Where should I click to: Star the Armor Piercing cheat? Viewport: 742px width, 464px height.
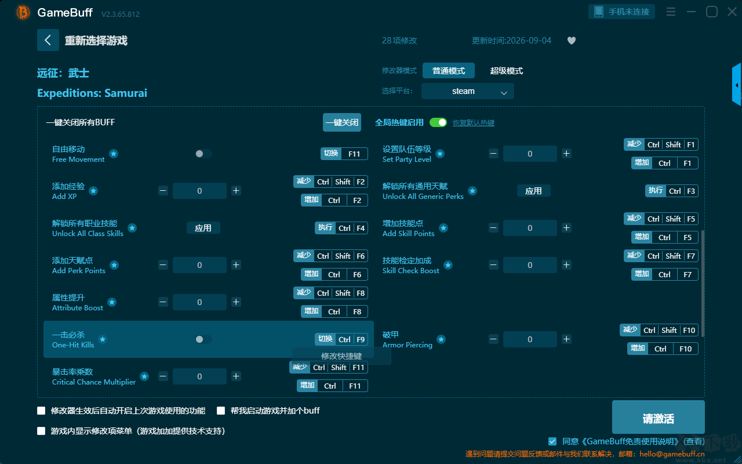[441, 339]
